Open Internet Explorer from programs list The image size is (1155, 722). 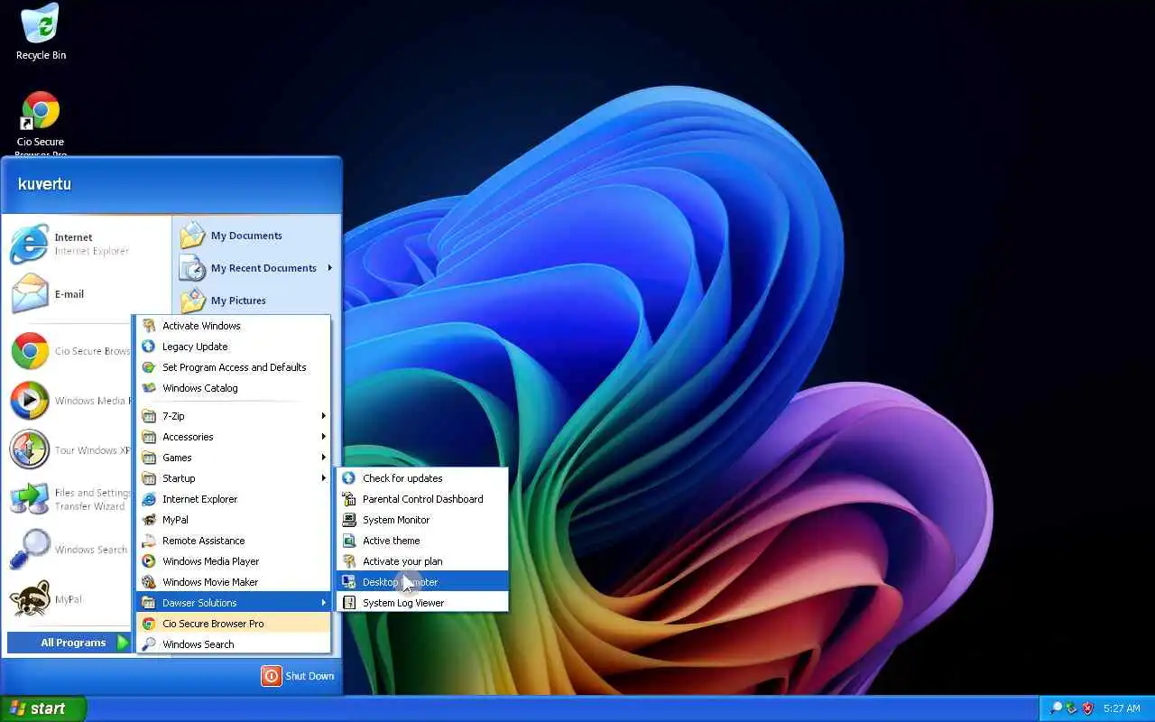coord(234,499)
